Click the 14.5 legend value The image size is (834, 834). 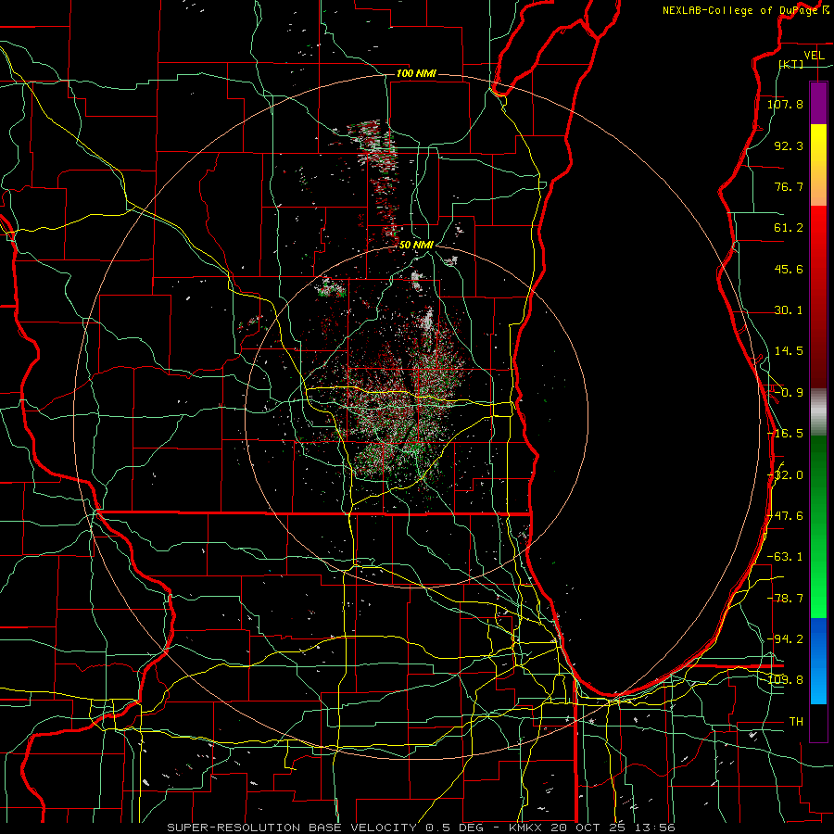789,351
